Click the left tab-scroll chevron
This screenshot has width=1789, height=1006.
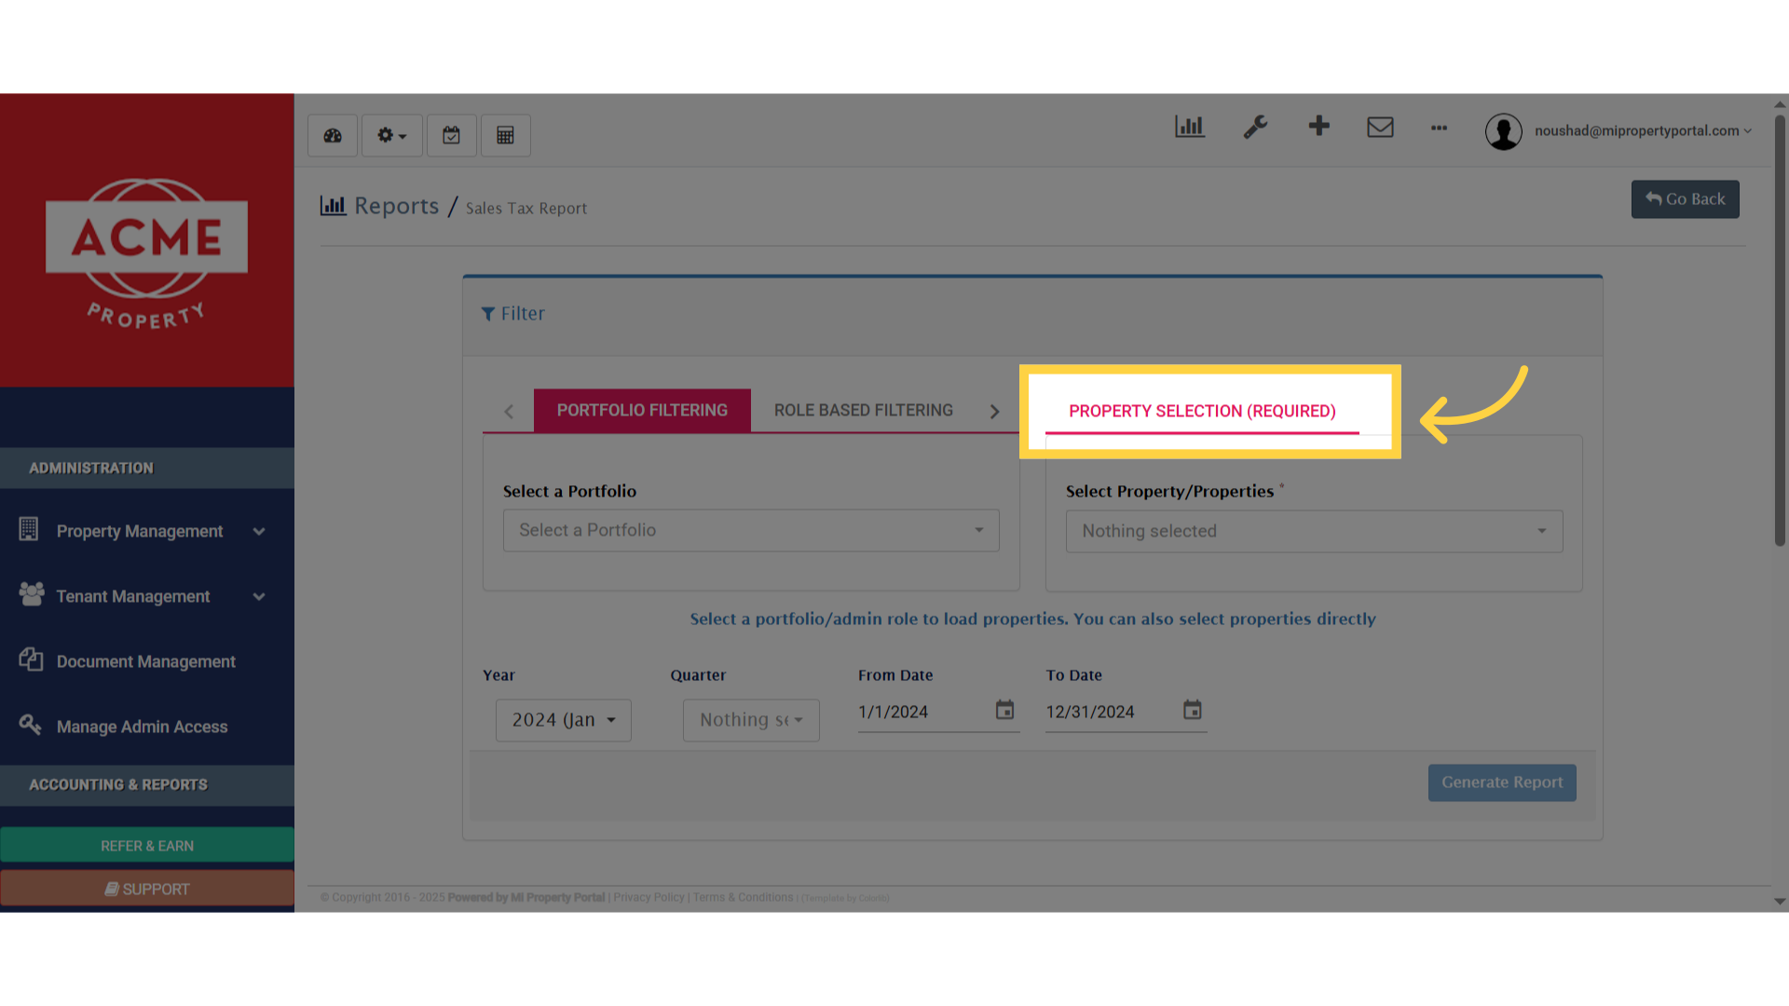(509, 412)
